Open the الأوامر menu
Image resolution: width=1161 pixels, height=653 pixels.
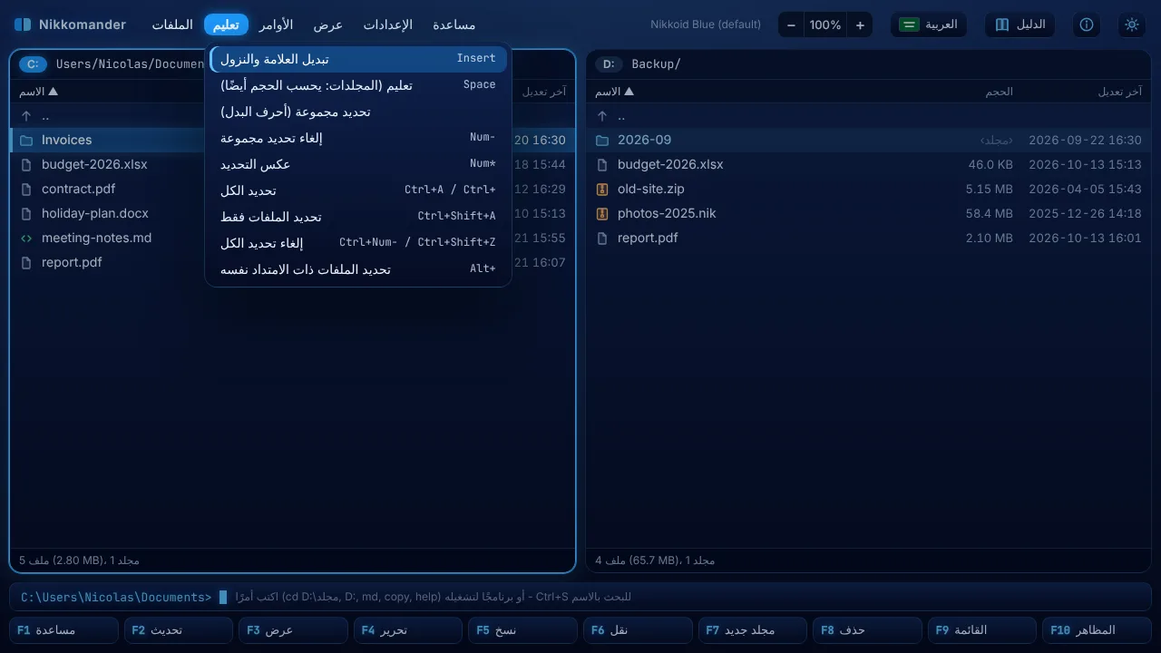pyautogui.click(x=276, y=24)
